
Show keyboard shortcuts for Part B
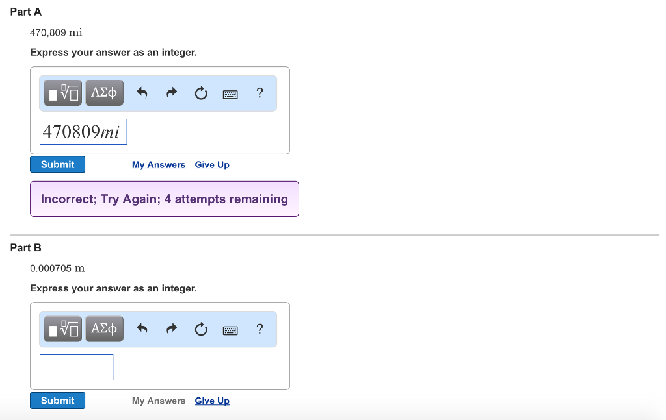[x=230, y=330]
